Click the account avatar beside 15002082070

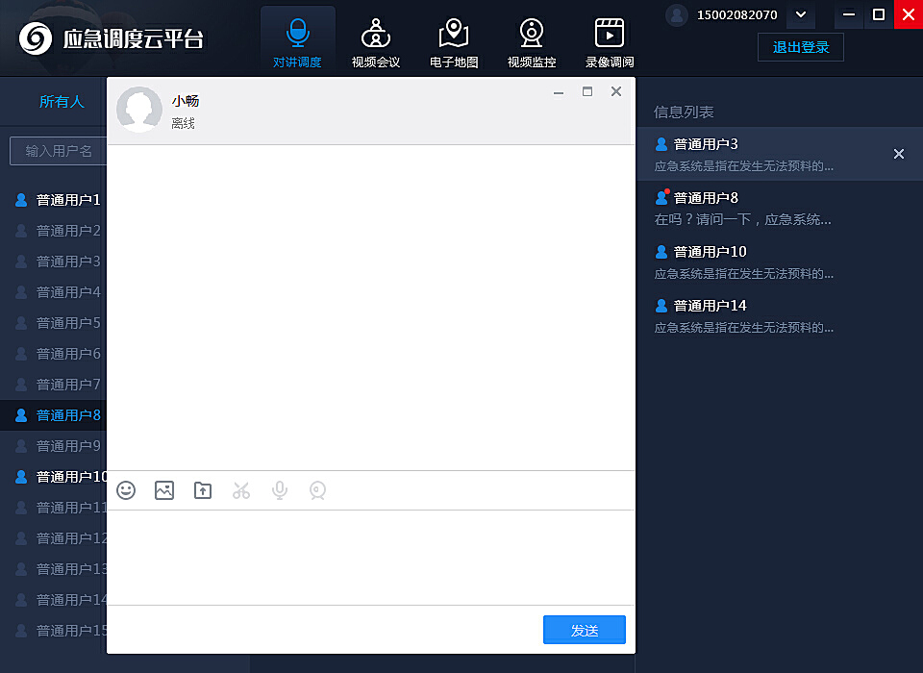click(x=677, y=15)
